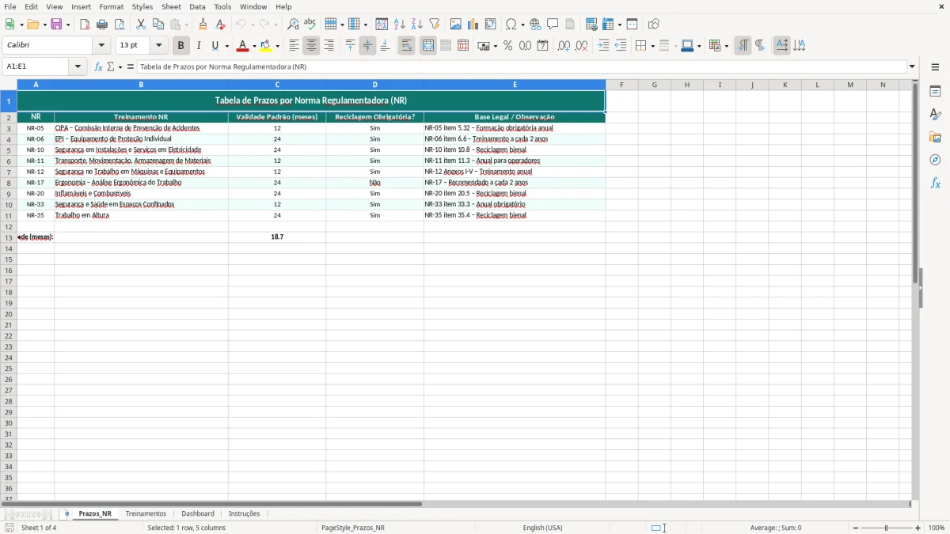Format cell as percent

(x=508, y=46)
